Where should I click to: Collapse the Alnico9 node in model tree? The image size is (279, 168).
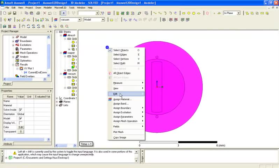pyautogui.click(x=61, y=35)
